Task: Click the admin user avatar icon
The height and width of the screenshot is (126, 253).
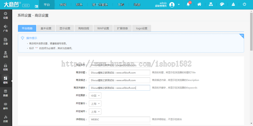Action: coord(172,5)
